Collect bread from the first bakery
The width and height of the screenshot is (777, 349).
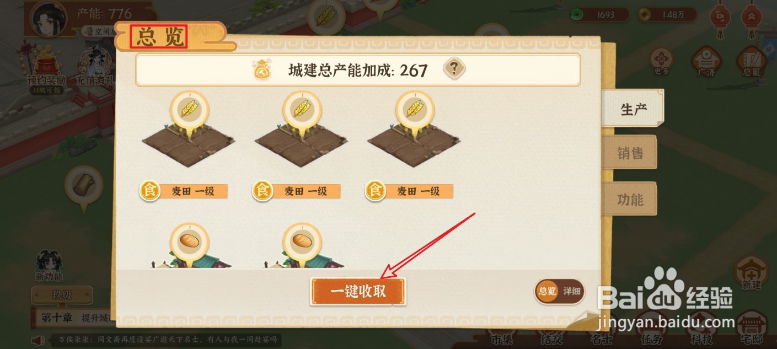pos(189,241)
